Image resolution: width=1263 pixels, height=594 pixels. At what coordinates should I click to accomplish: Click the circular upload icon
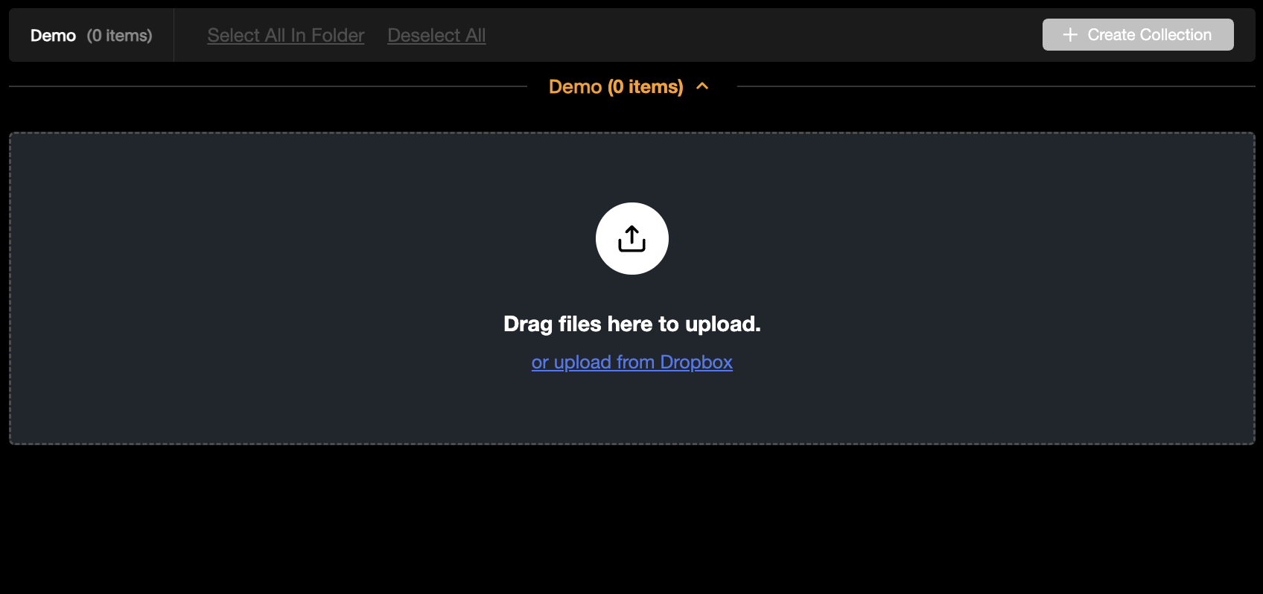[x=631, y=238]
